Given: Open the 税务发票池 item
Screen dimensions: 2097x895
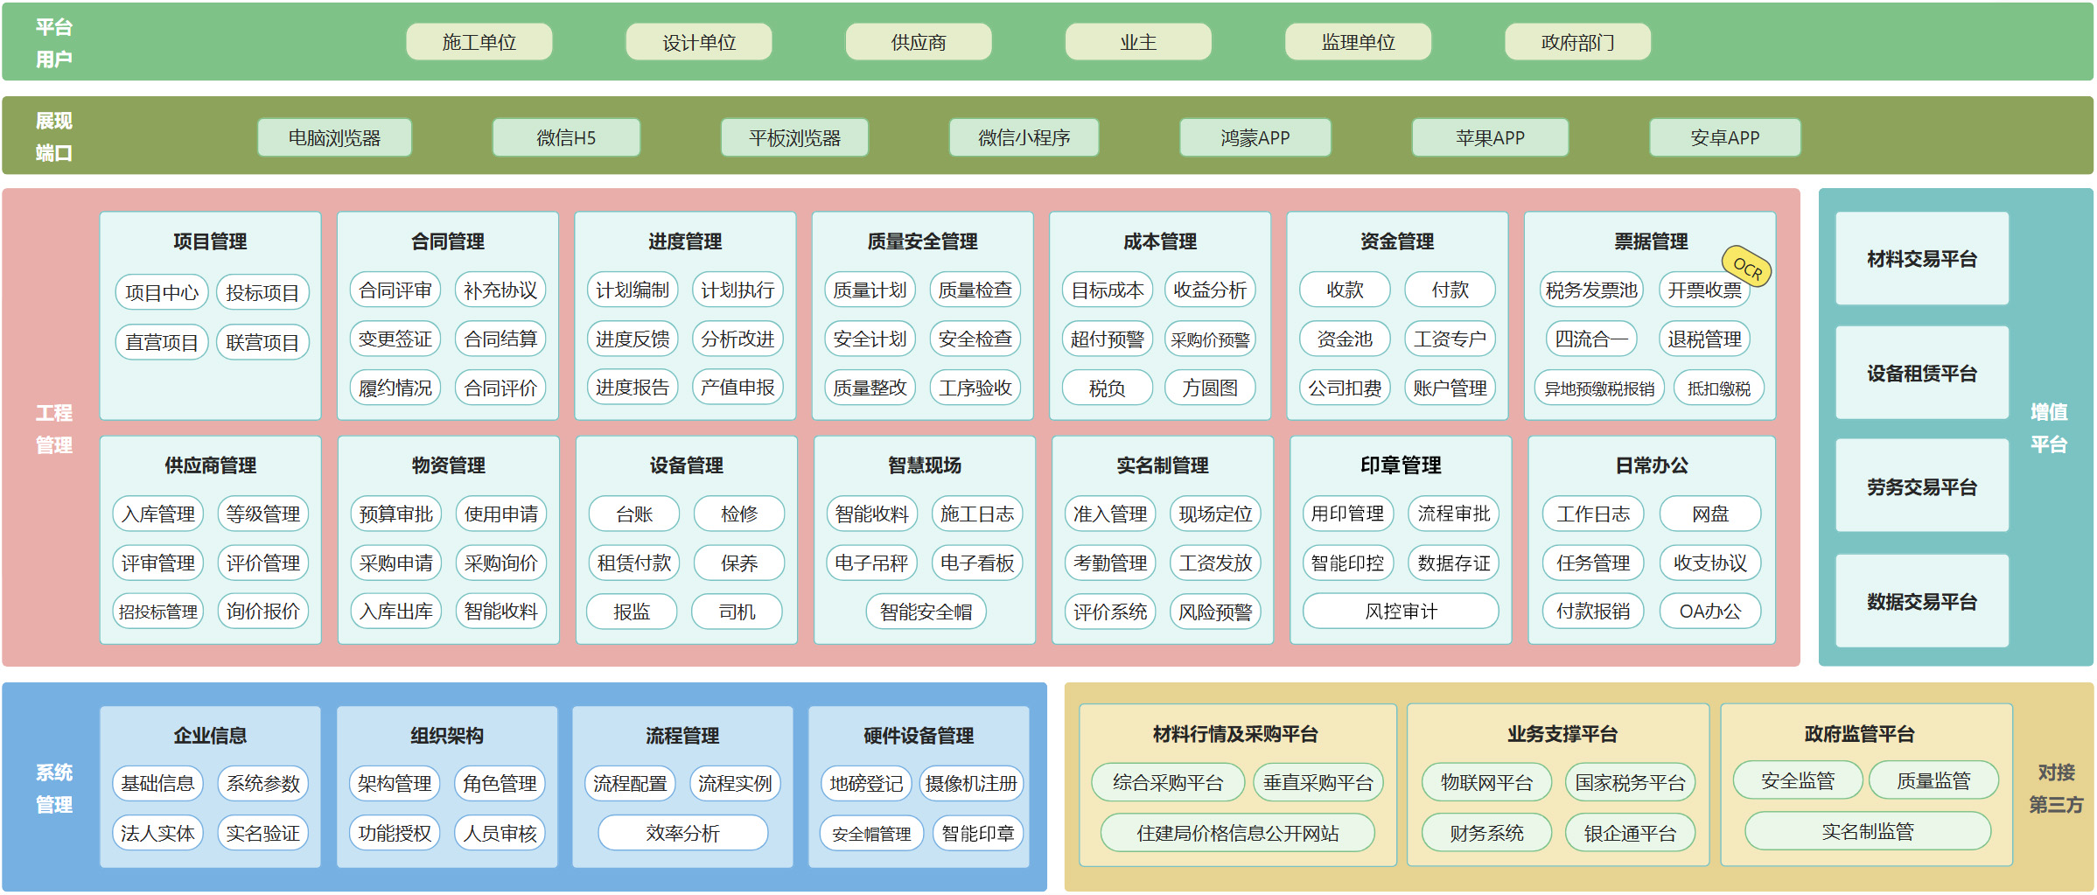Looking at the screenshot, I should pyautogui.click(x=1590, y=290).
